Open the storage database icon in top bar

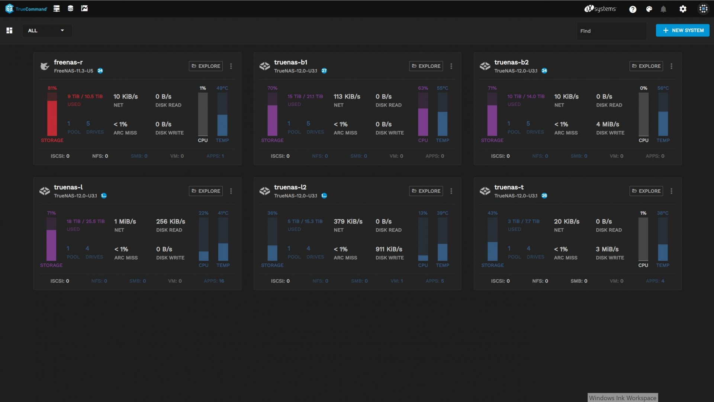[x=70, y=9]
